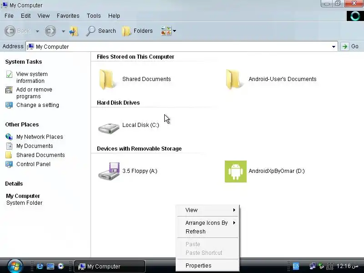Open View submenu in context menu

click(208, 210)
